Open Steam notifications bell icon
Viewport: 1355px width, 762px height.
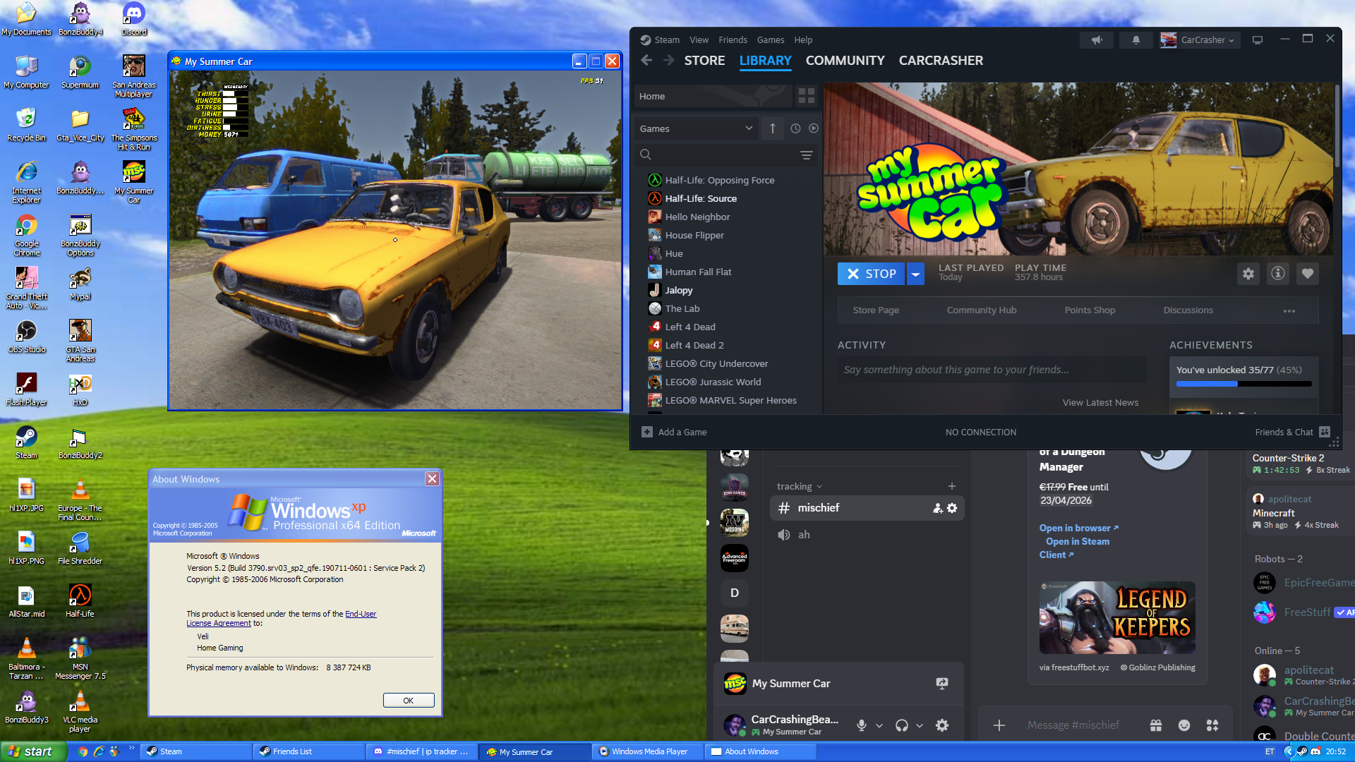[1136, 40]
